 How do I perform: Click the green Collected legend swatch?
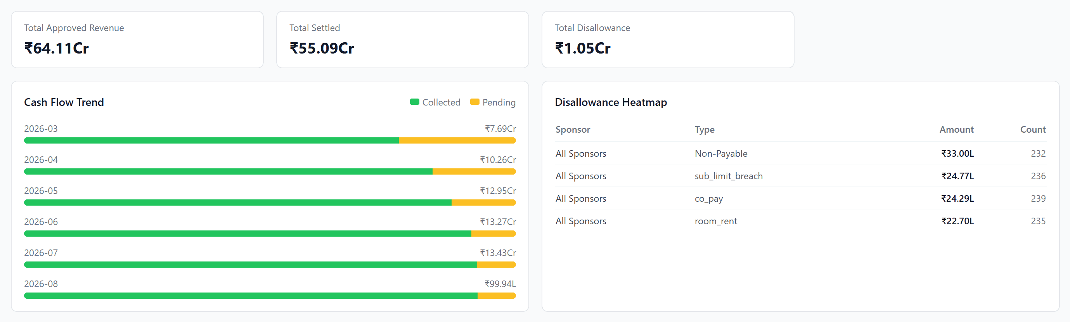click(415, 102)
